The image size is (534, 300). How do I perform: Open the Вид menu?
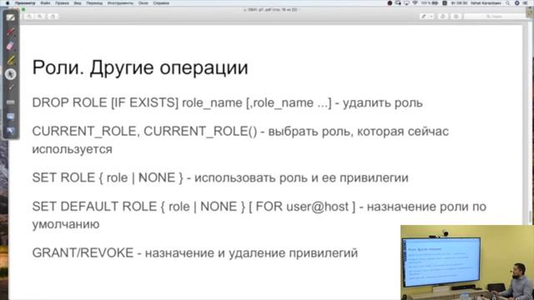pyautogui.click(x=78, y=3)
